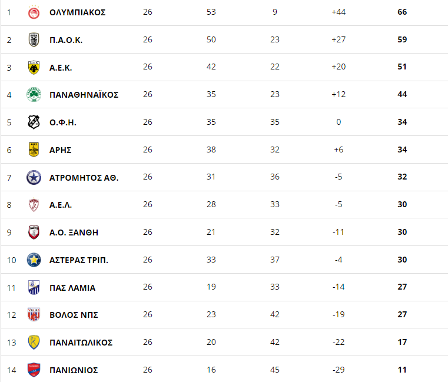The width and height of the screenshot is (448, 382).
Task: Click the Ο.Φ.Η. black-and-white crest
Action: tap(34, 122)
